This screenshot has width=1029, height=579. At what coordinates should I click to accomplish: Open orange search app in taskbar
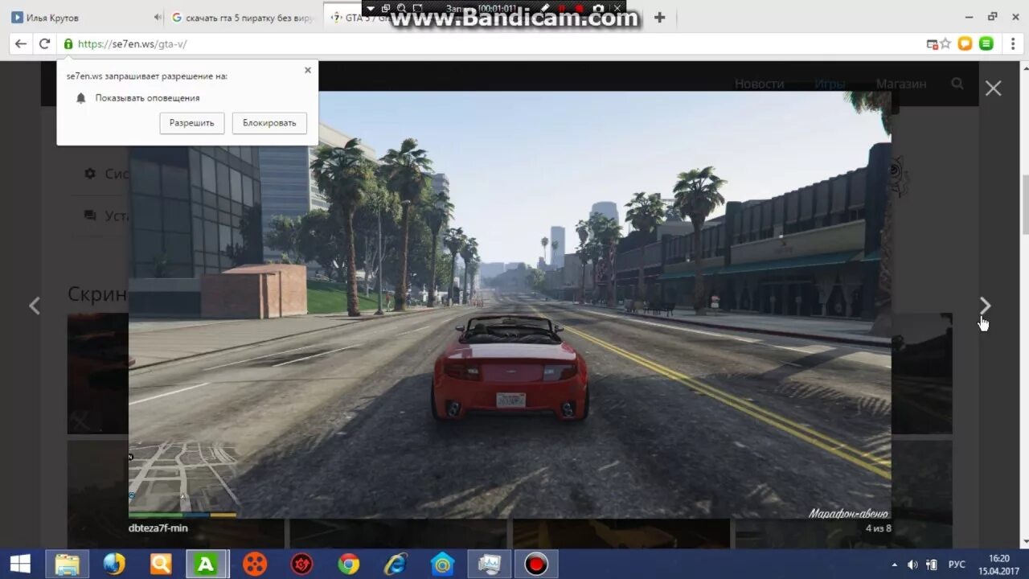pyautogui.click(x=161, y=564)
